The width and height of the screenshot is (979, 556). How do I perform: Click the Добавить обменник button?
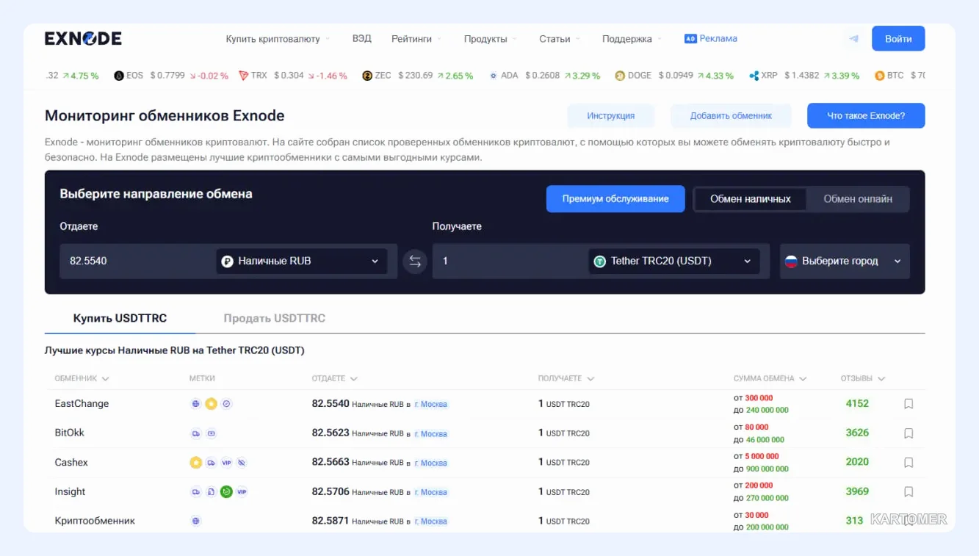click(x=731, y=116)
